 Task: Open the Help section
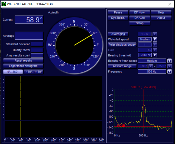coord(161,12)
